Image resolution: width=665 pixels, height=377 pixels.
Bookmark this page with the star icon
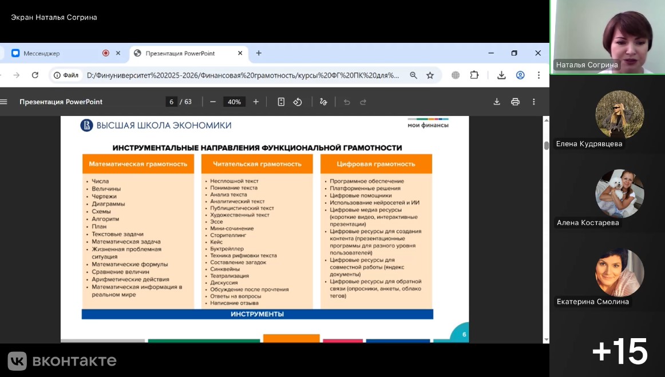coord(430,75)
